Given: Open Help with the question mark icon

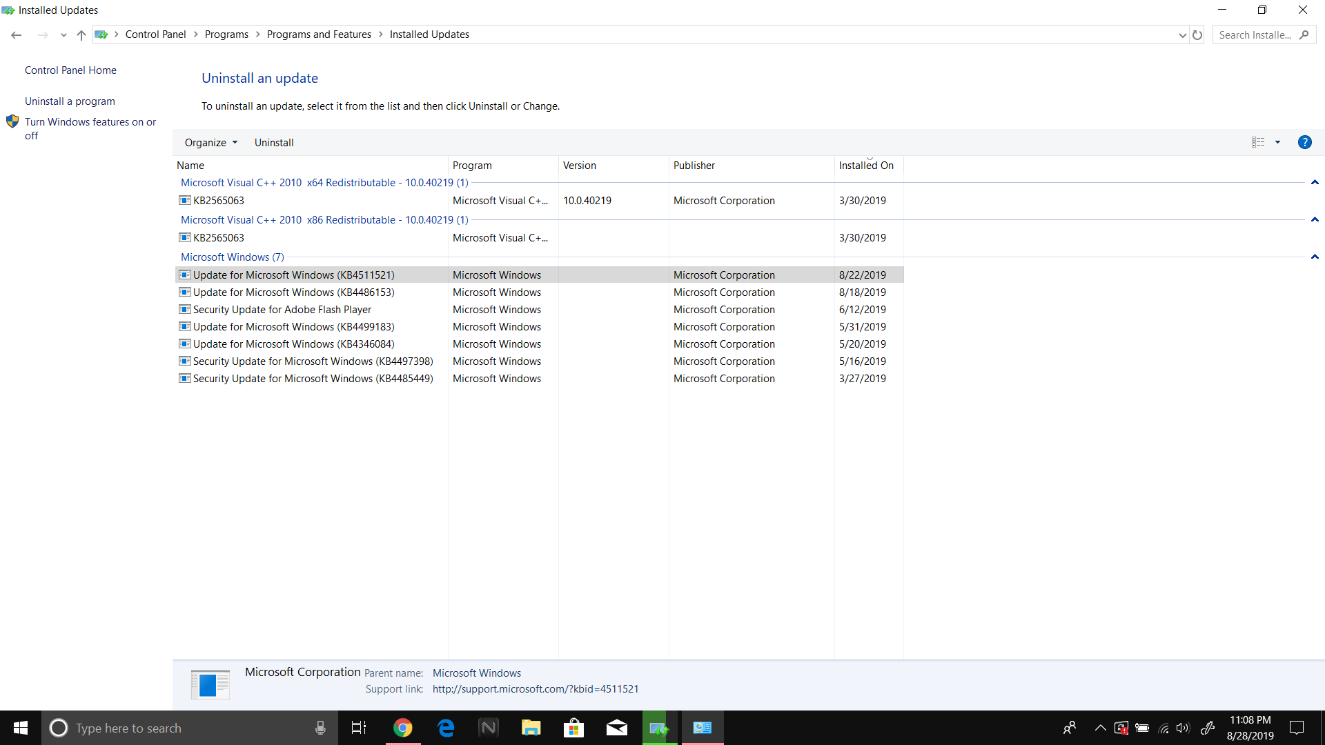Looking at the screenshot, I should pyautogui.click(x=1305, y=142).
